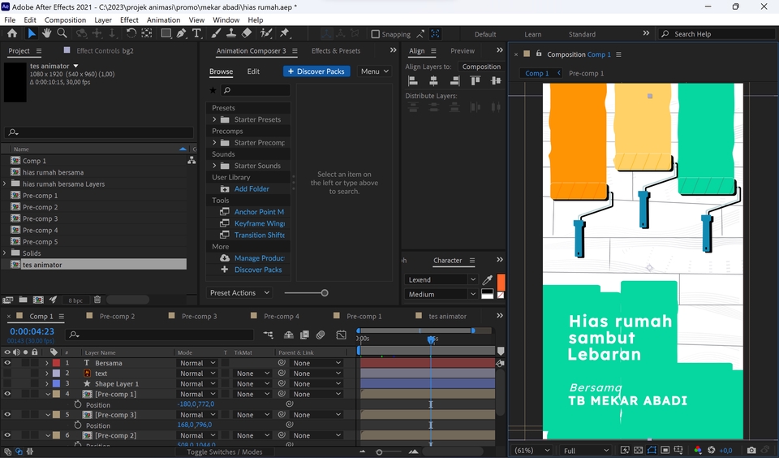Open viewer magnification (61%) dropdown
Viewport: 779px width, 458px height.
pyautogui.click(x=532, y=451)
